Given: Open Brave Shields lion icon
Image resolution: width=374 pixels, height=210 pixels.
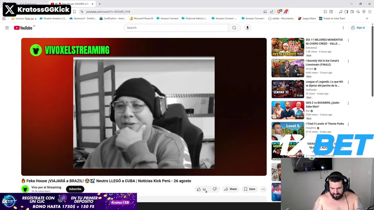Looking at the screenshot, I should coord(279,12).
